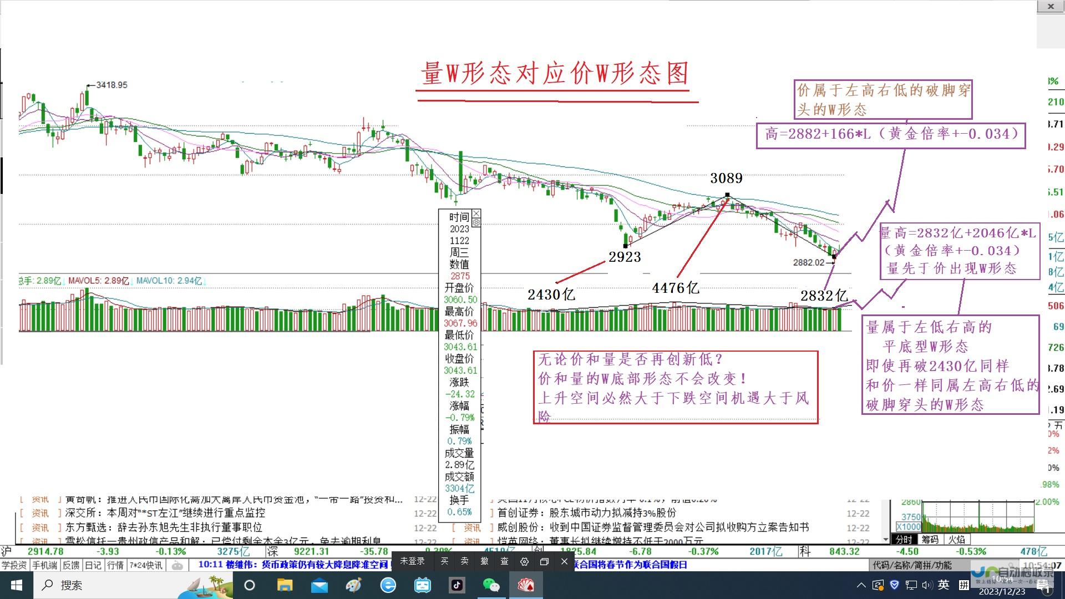Toggle 英 input language indicator

coord(944,585)
